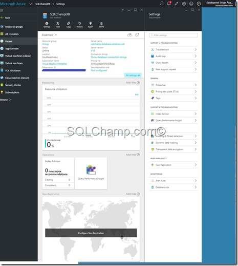Viewport: 238px width, 266px height.
Task: Click the feedback smiley icon
Action: point(191,4)
